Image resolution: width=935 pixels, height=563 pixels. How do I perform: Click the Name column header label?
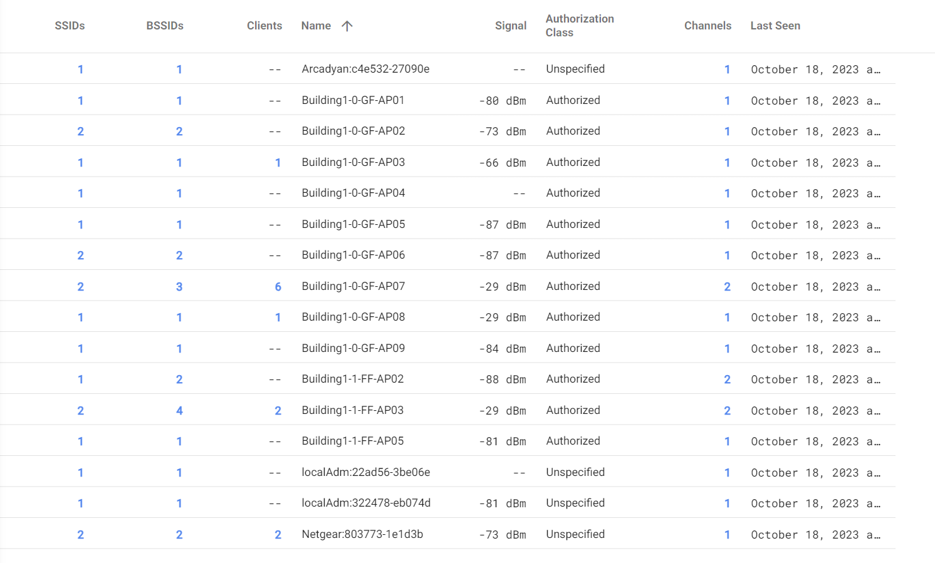(316, 26)
